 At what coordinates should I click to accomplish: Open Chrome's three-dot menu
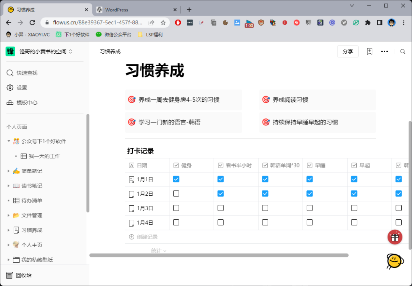coord(404,22)
